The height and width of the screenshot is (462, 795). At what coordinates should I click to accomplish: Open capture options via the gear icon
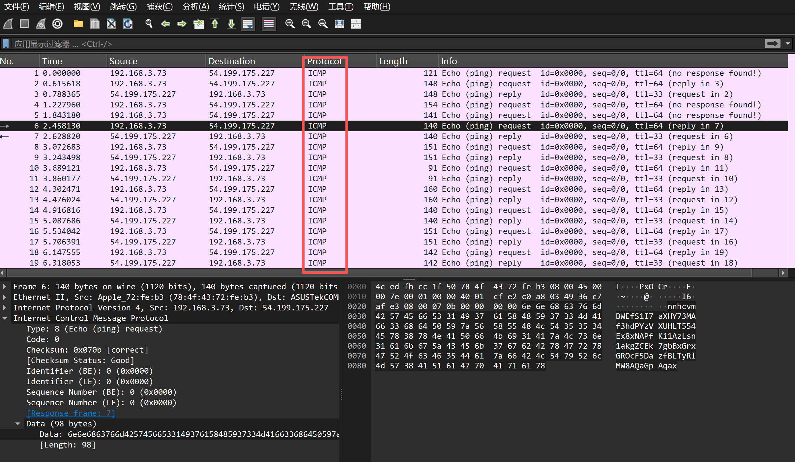[x=57, y=24]
